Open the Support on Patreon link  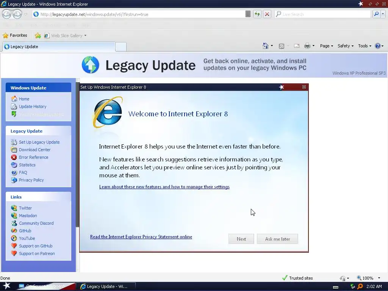pos(37,253)
